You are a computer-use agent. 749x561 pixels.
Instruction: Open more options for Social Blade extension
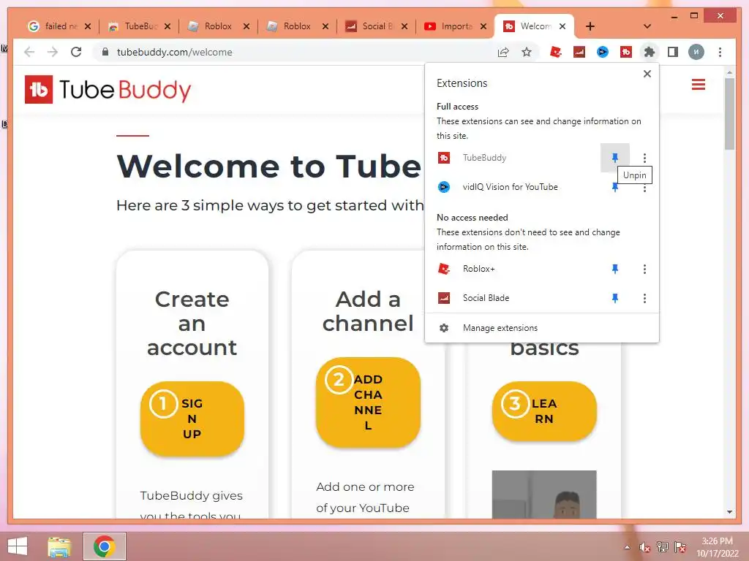click(644, 298)
